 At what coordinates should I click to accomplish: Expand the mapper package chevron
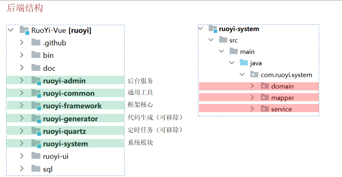252,97
